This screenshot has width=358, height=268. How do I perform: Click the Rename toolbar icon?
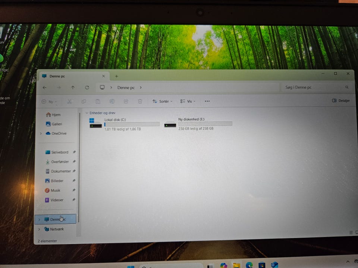pos(112,101)
